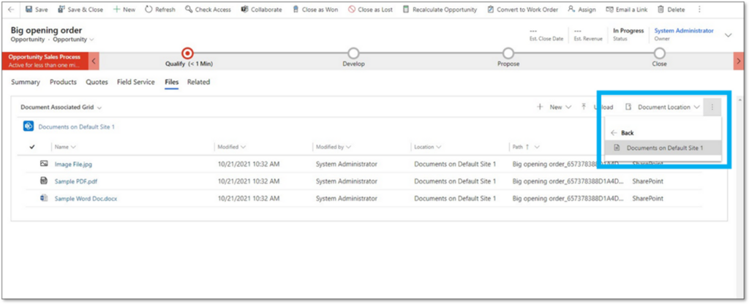
Task: Click Save & Close in command bar
Action: 80,9
